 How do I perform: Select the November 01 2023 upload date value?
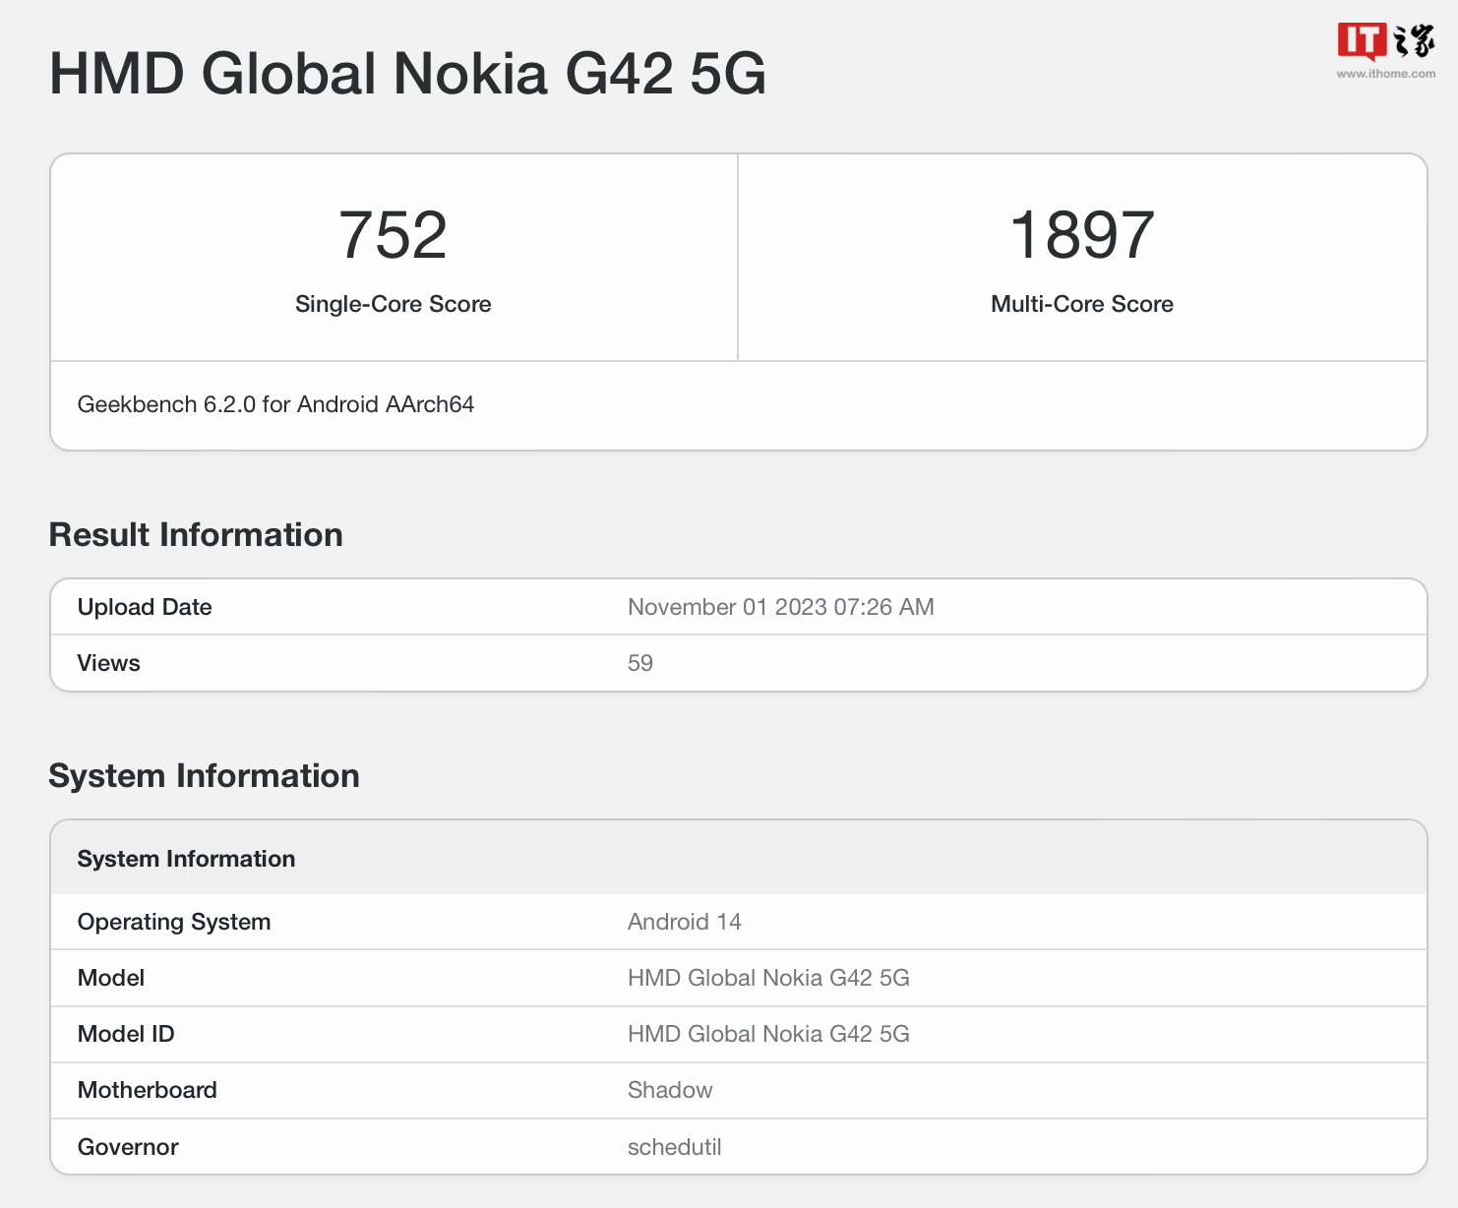(780, 607)
